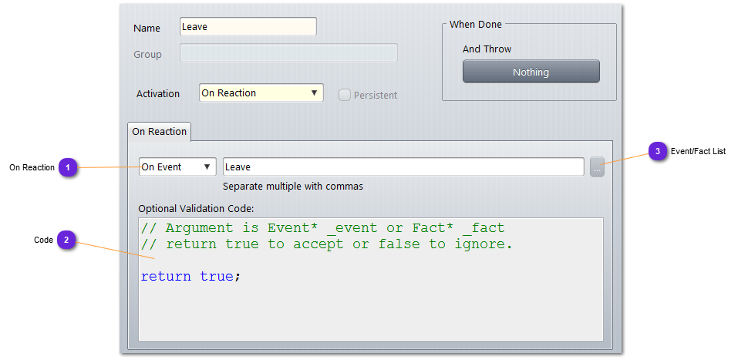Click the Optional Validation Code label
The height and width of the screenshot is (360, 738).
tap(196, 208)
